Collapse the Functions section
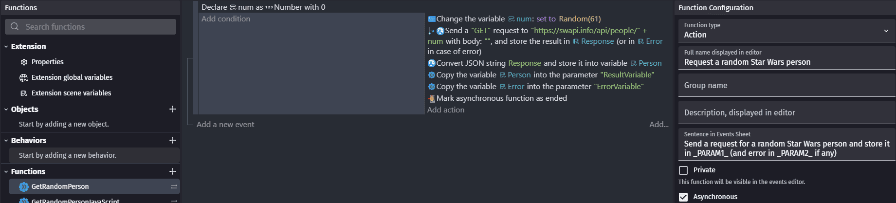This screenshot has width=896, height=203. 6,171
